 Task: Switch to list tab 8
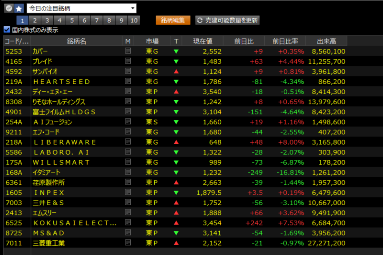[x=109, y=20]
